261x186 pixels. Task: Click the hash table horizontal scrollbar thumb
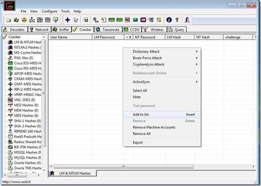[x=124, y=166]
